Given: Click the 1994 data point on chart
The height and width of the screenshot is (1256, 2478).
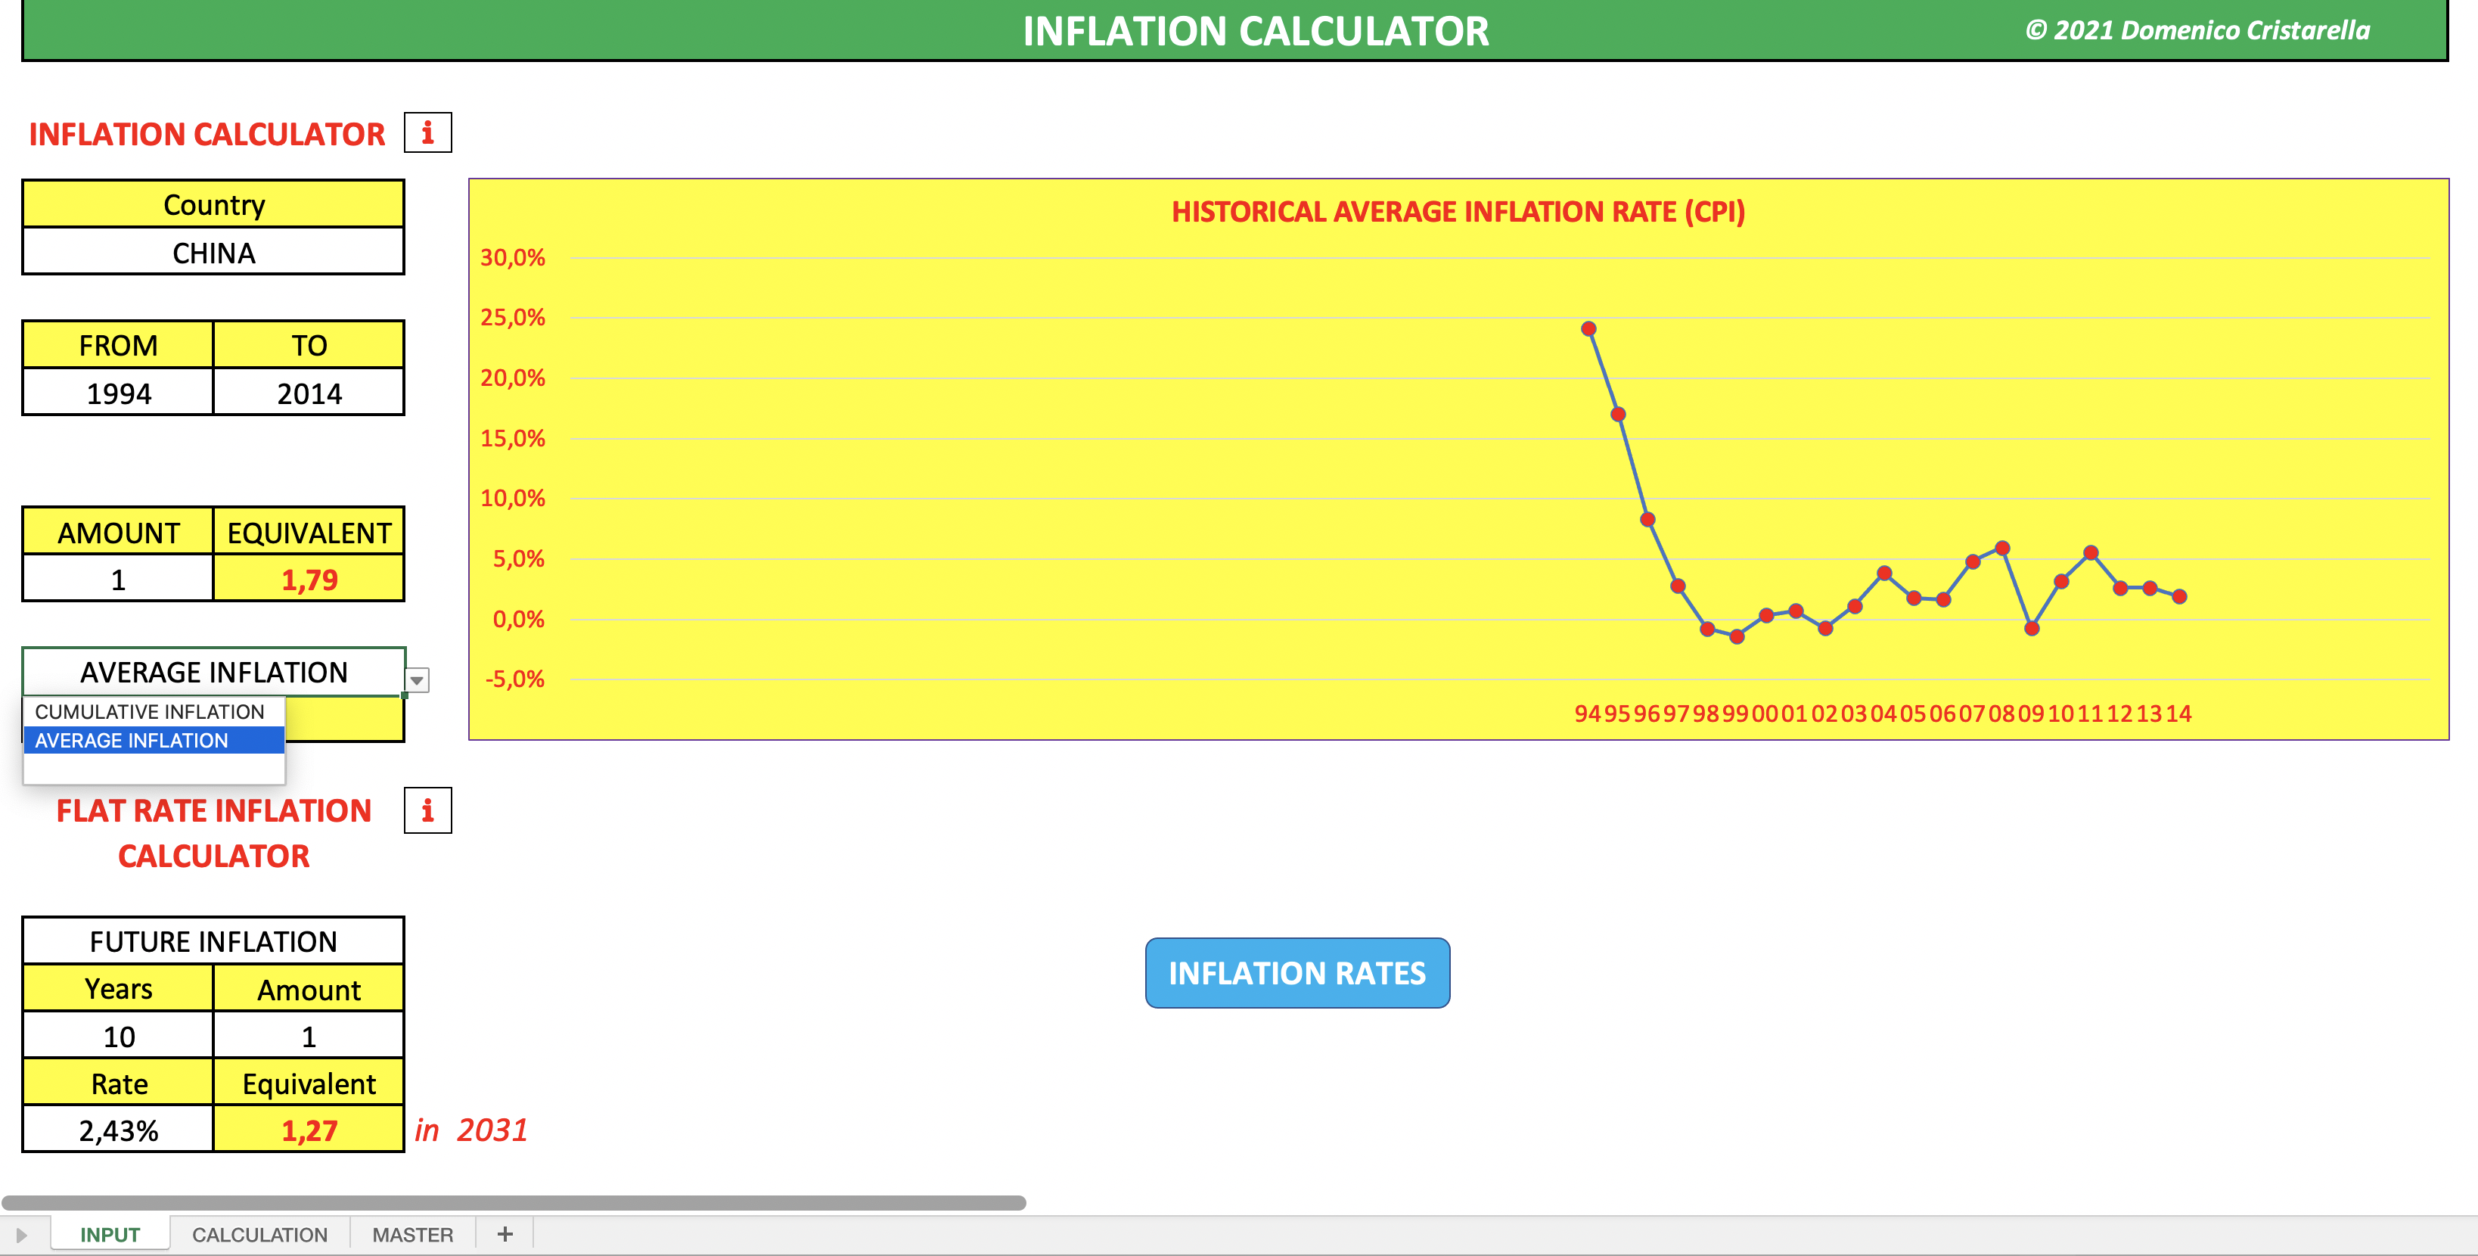Looking at the screenshot, I should pos(1588,328).
